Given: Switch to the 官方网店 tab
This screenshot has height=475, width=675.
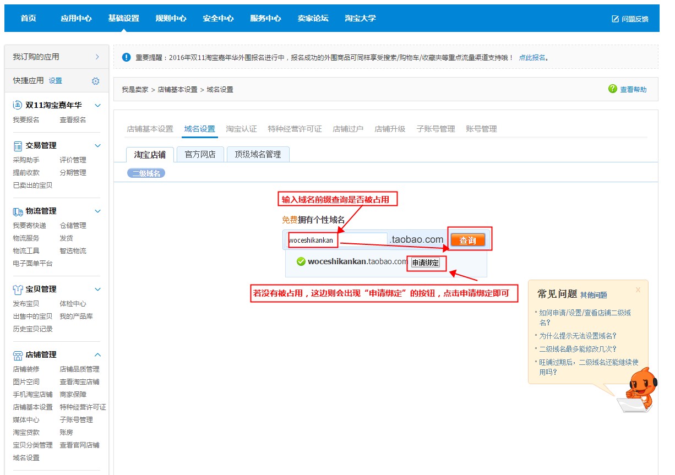Looking at the screenshot, I should coord(199,154).
